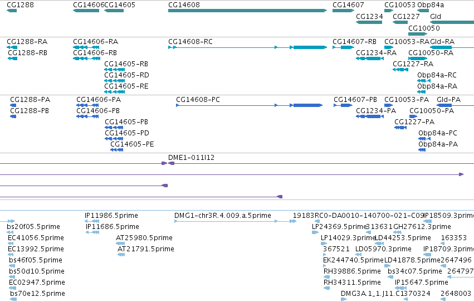
Task: Click the CG14608-PC protein label
Action: (x=198, y=100)
